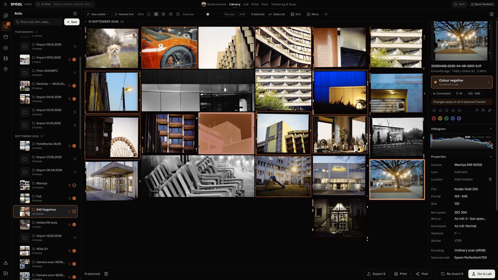The image size is (498, 280).
Task: Open the hamburger menu beside SPOOL logo
Action: pos(5,4)
